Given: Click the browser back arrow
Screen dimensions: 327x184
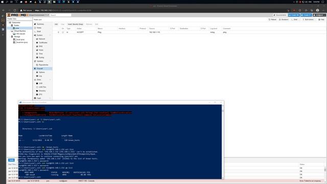Looking at the screenshot, I should coord(4,10).
